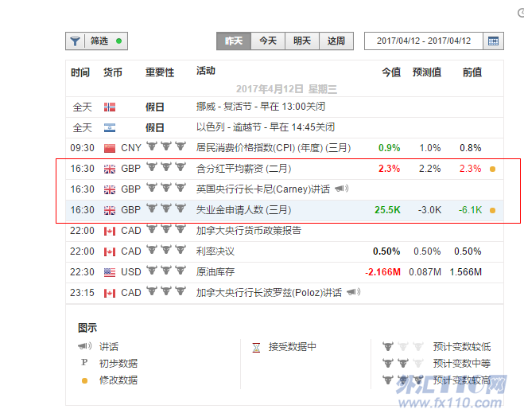Click UK flag in Carney speech row

110,189
